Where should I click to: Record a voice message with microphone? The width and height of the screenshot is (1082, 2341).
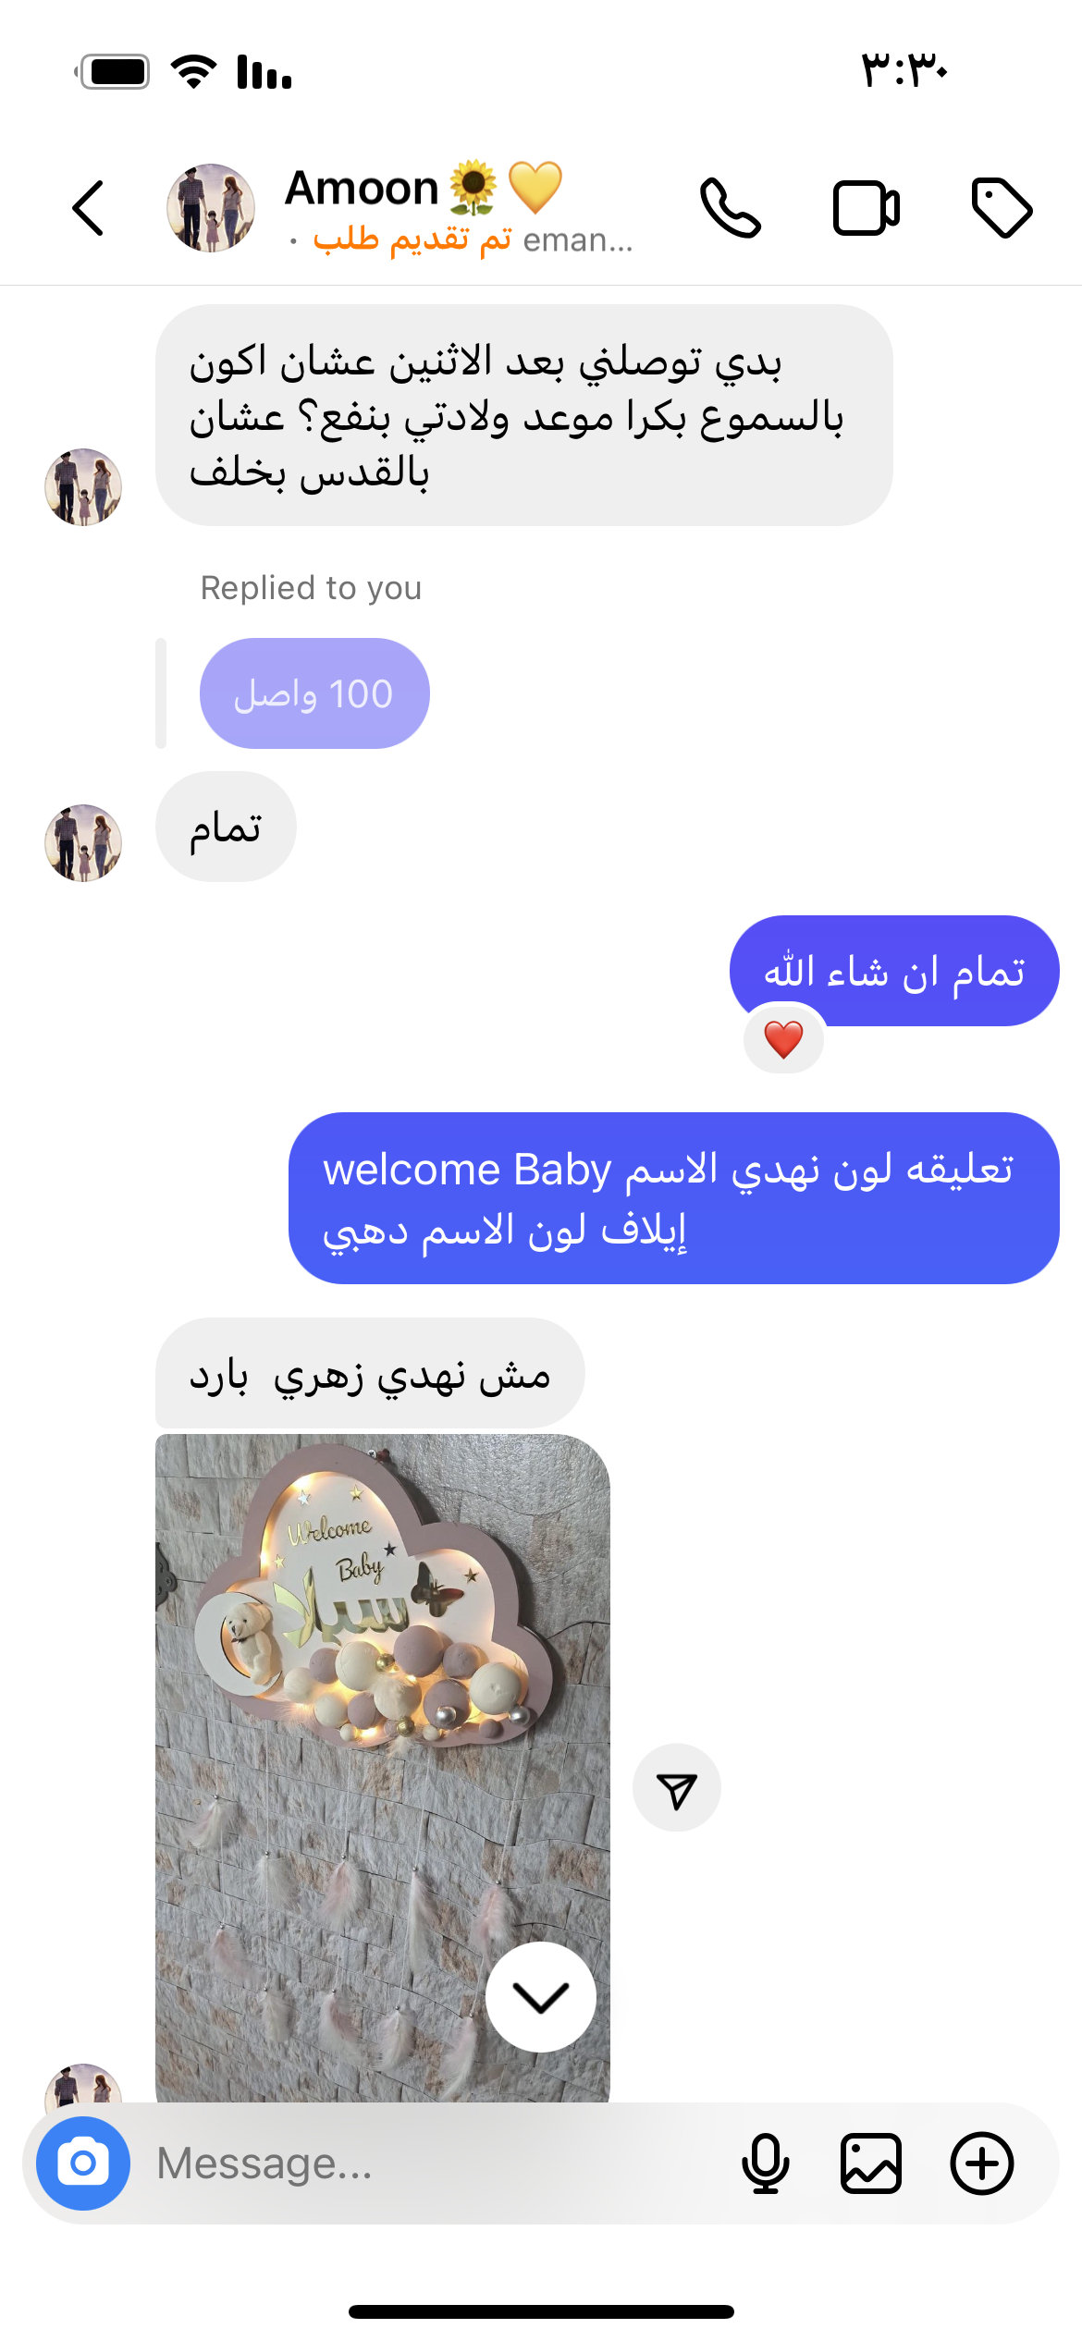point(766,2163)
